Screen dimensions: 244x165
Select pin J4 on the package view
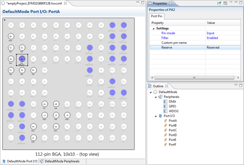[45, 115]
